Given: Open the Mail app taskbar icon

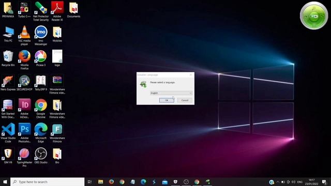Looking at the screenshot, I should pyautogui.click(x=164, y=182).
